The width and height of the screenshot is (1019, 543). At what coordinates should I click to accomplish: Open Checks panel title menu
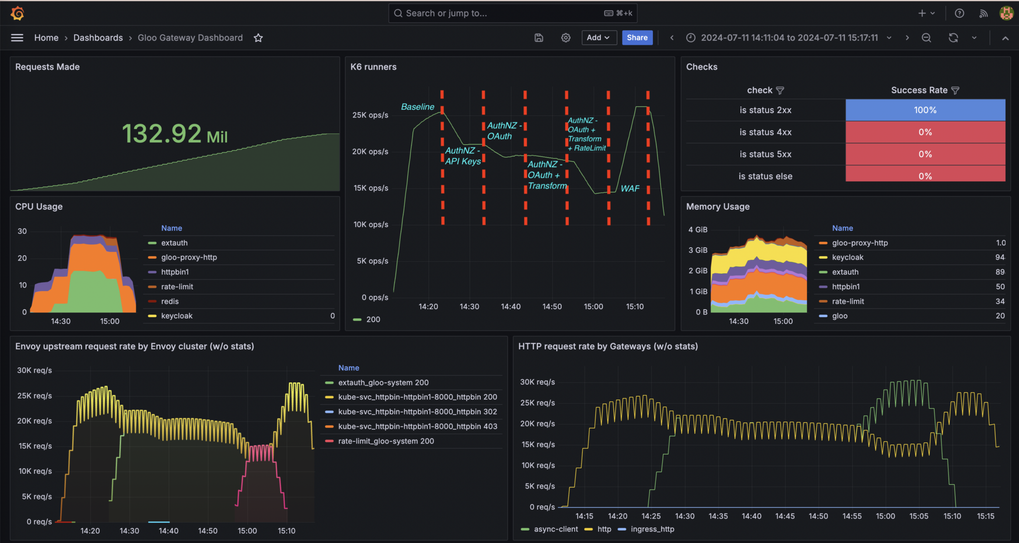[x=702, y=67]
